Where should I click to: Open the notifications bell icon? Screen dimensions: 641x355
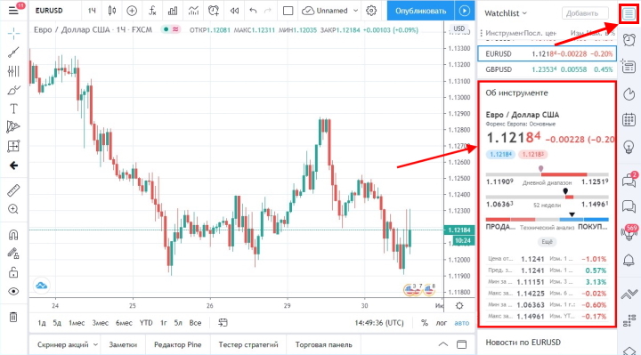(629, 260)
